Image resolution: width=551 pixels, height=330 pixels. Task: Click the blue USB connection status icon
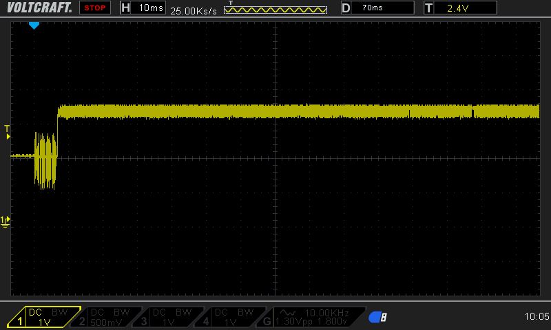tap(377, 317)
